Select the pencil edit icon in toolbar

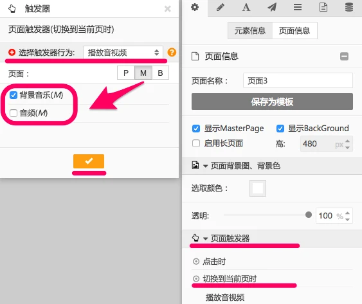point(221,7)
